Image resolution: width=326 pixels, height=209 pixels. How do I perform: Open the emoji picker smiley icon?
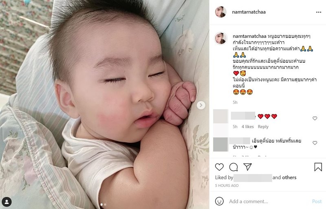tap(219, 201)
